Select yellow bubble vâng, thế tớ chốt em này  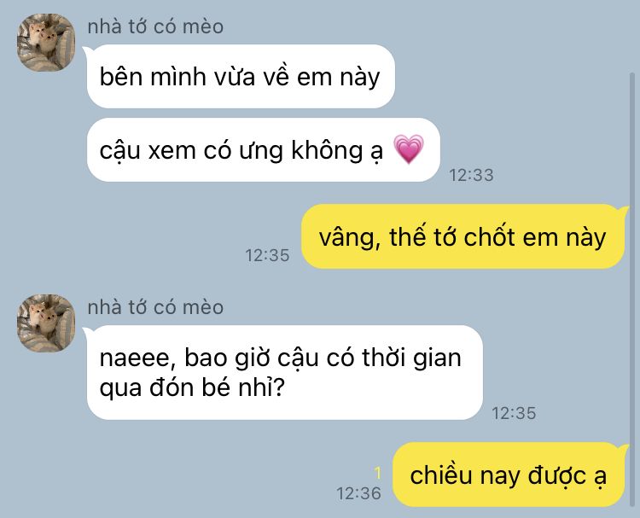click(463, 236)
